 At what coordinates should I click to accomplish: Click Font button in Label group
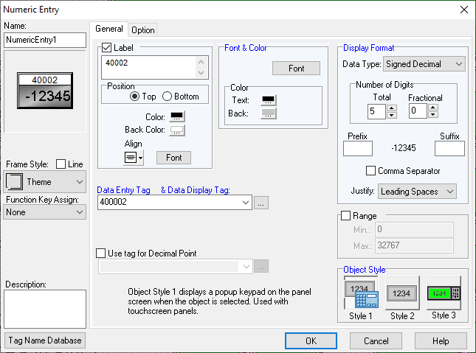173,158
